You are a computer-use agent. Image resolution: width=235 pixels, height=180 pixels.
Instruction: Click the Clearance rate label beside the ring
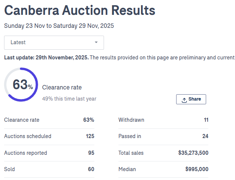pyautogui.click(x=62, y=88)
